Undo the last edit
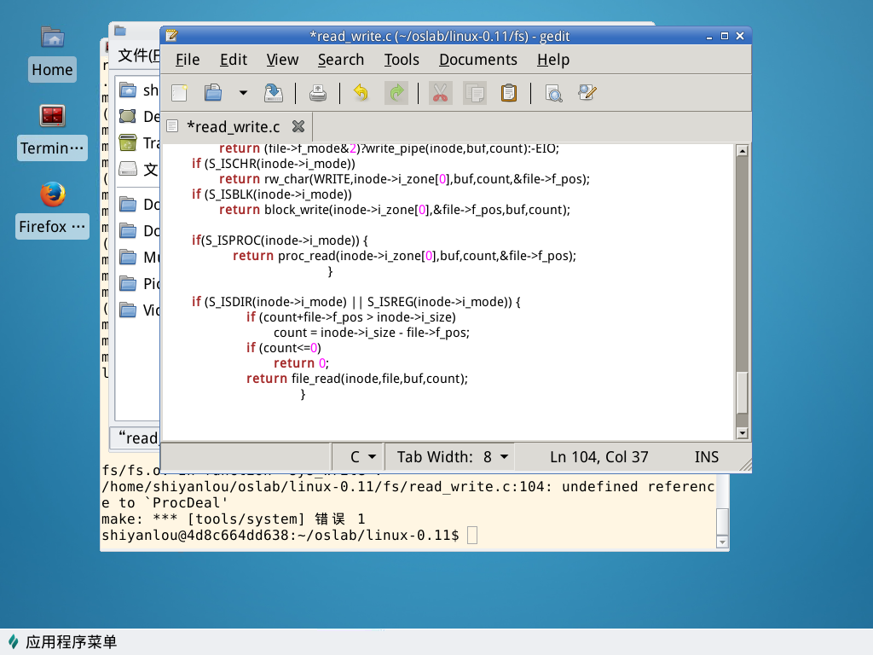The width and height of the screenshot is (873, 655). click(x=361, y=93)
